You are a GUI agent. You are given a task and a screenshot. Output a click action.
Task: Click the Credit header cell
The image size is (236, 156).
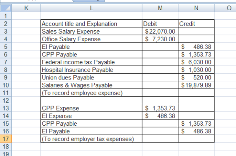point(196,24)
